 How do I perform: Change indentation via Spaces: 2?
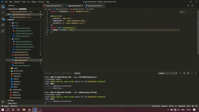(x=164, y=106)
